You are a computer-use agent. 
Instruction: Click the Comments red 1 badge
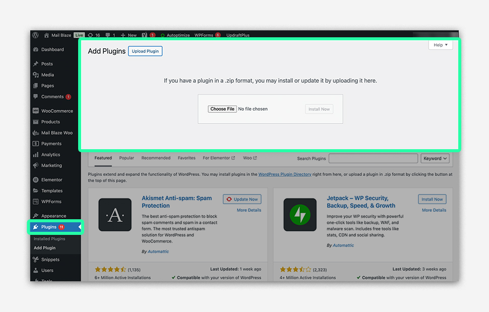(x=68, y=97)
